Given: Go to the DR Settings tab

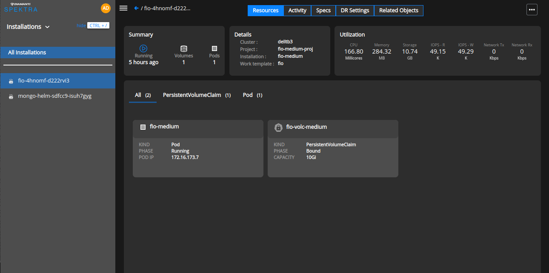Looking at the screenshot, I should [x=355, y=11].
